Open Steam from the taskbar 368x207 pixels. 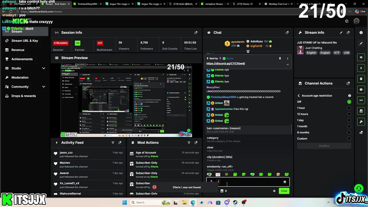(x=235, y=202)
